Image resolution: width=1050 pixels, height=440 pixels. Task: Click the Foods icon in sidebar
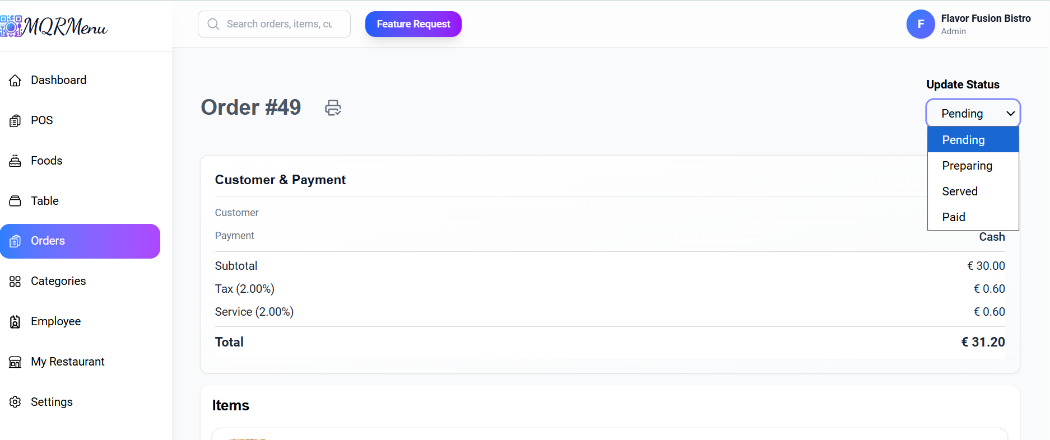coord(15,161)
